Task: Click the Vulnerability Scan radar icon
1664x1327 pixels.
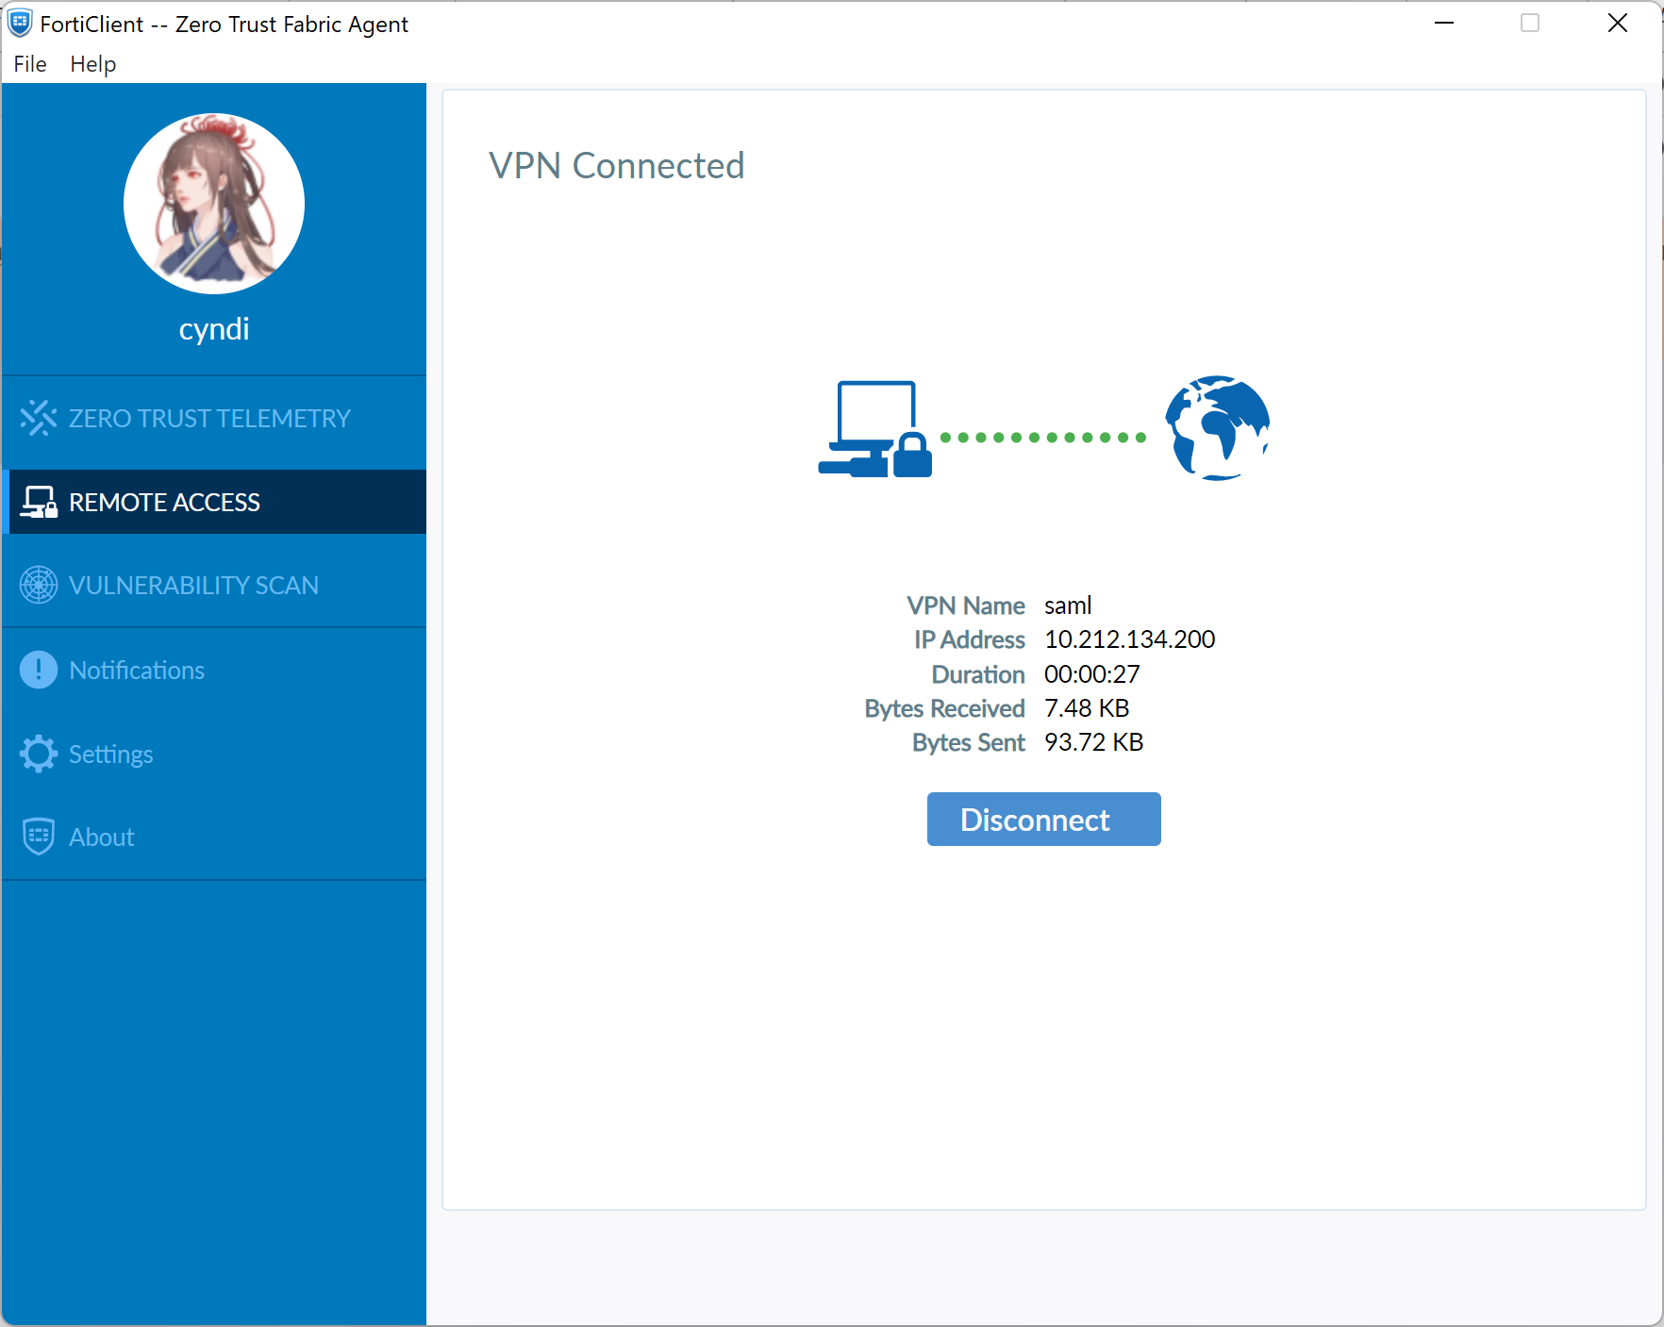Action: point(39,585)
